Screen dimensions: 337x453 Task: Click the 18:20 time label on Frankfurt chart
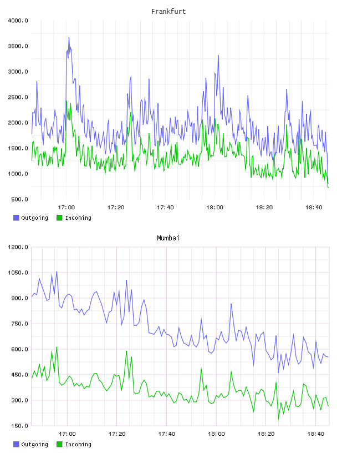264,208
